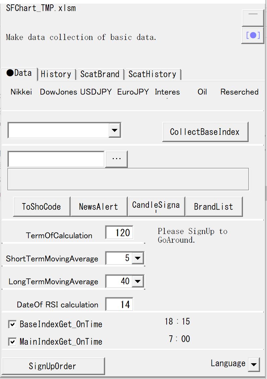Select the ScatHistory tab
267x379 pixels.
pyautogui.click(x=152, y=74)
